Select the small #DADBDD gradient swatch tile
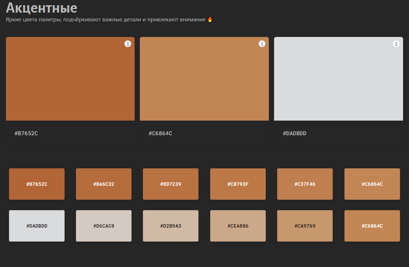 pos(37,226)
